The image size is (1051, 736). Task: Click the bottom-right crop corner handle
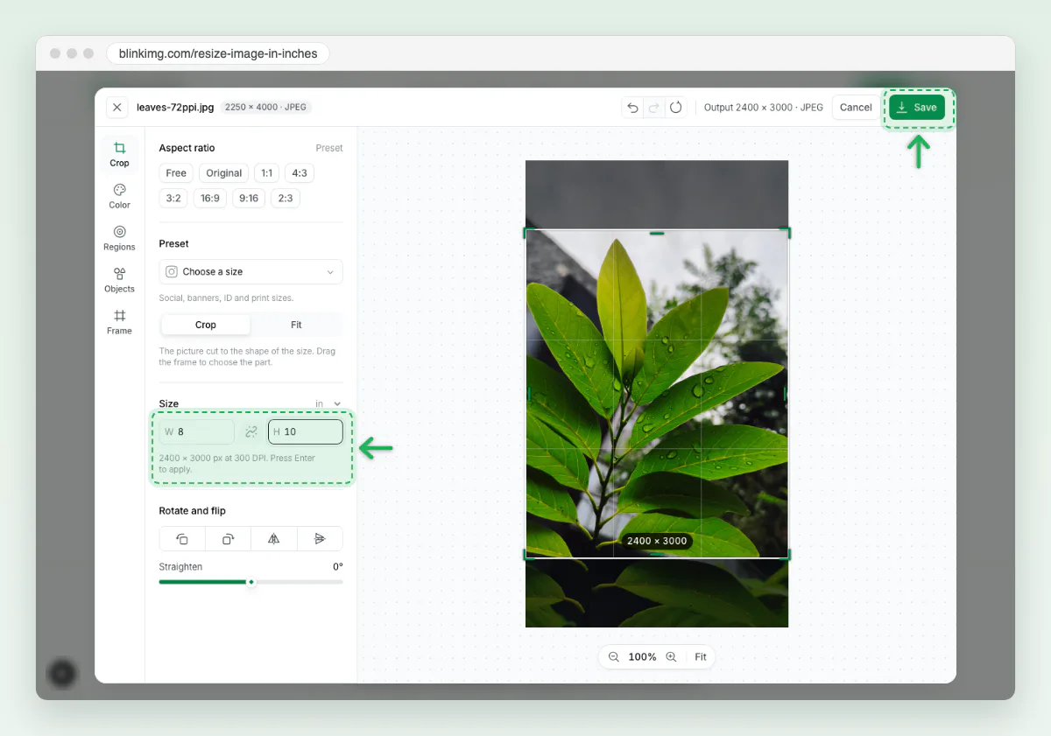[786, 555]
